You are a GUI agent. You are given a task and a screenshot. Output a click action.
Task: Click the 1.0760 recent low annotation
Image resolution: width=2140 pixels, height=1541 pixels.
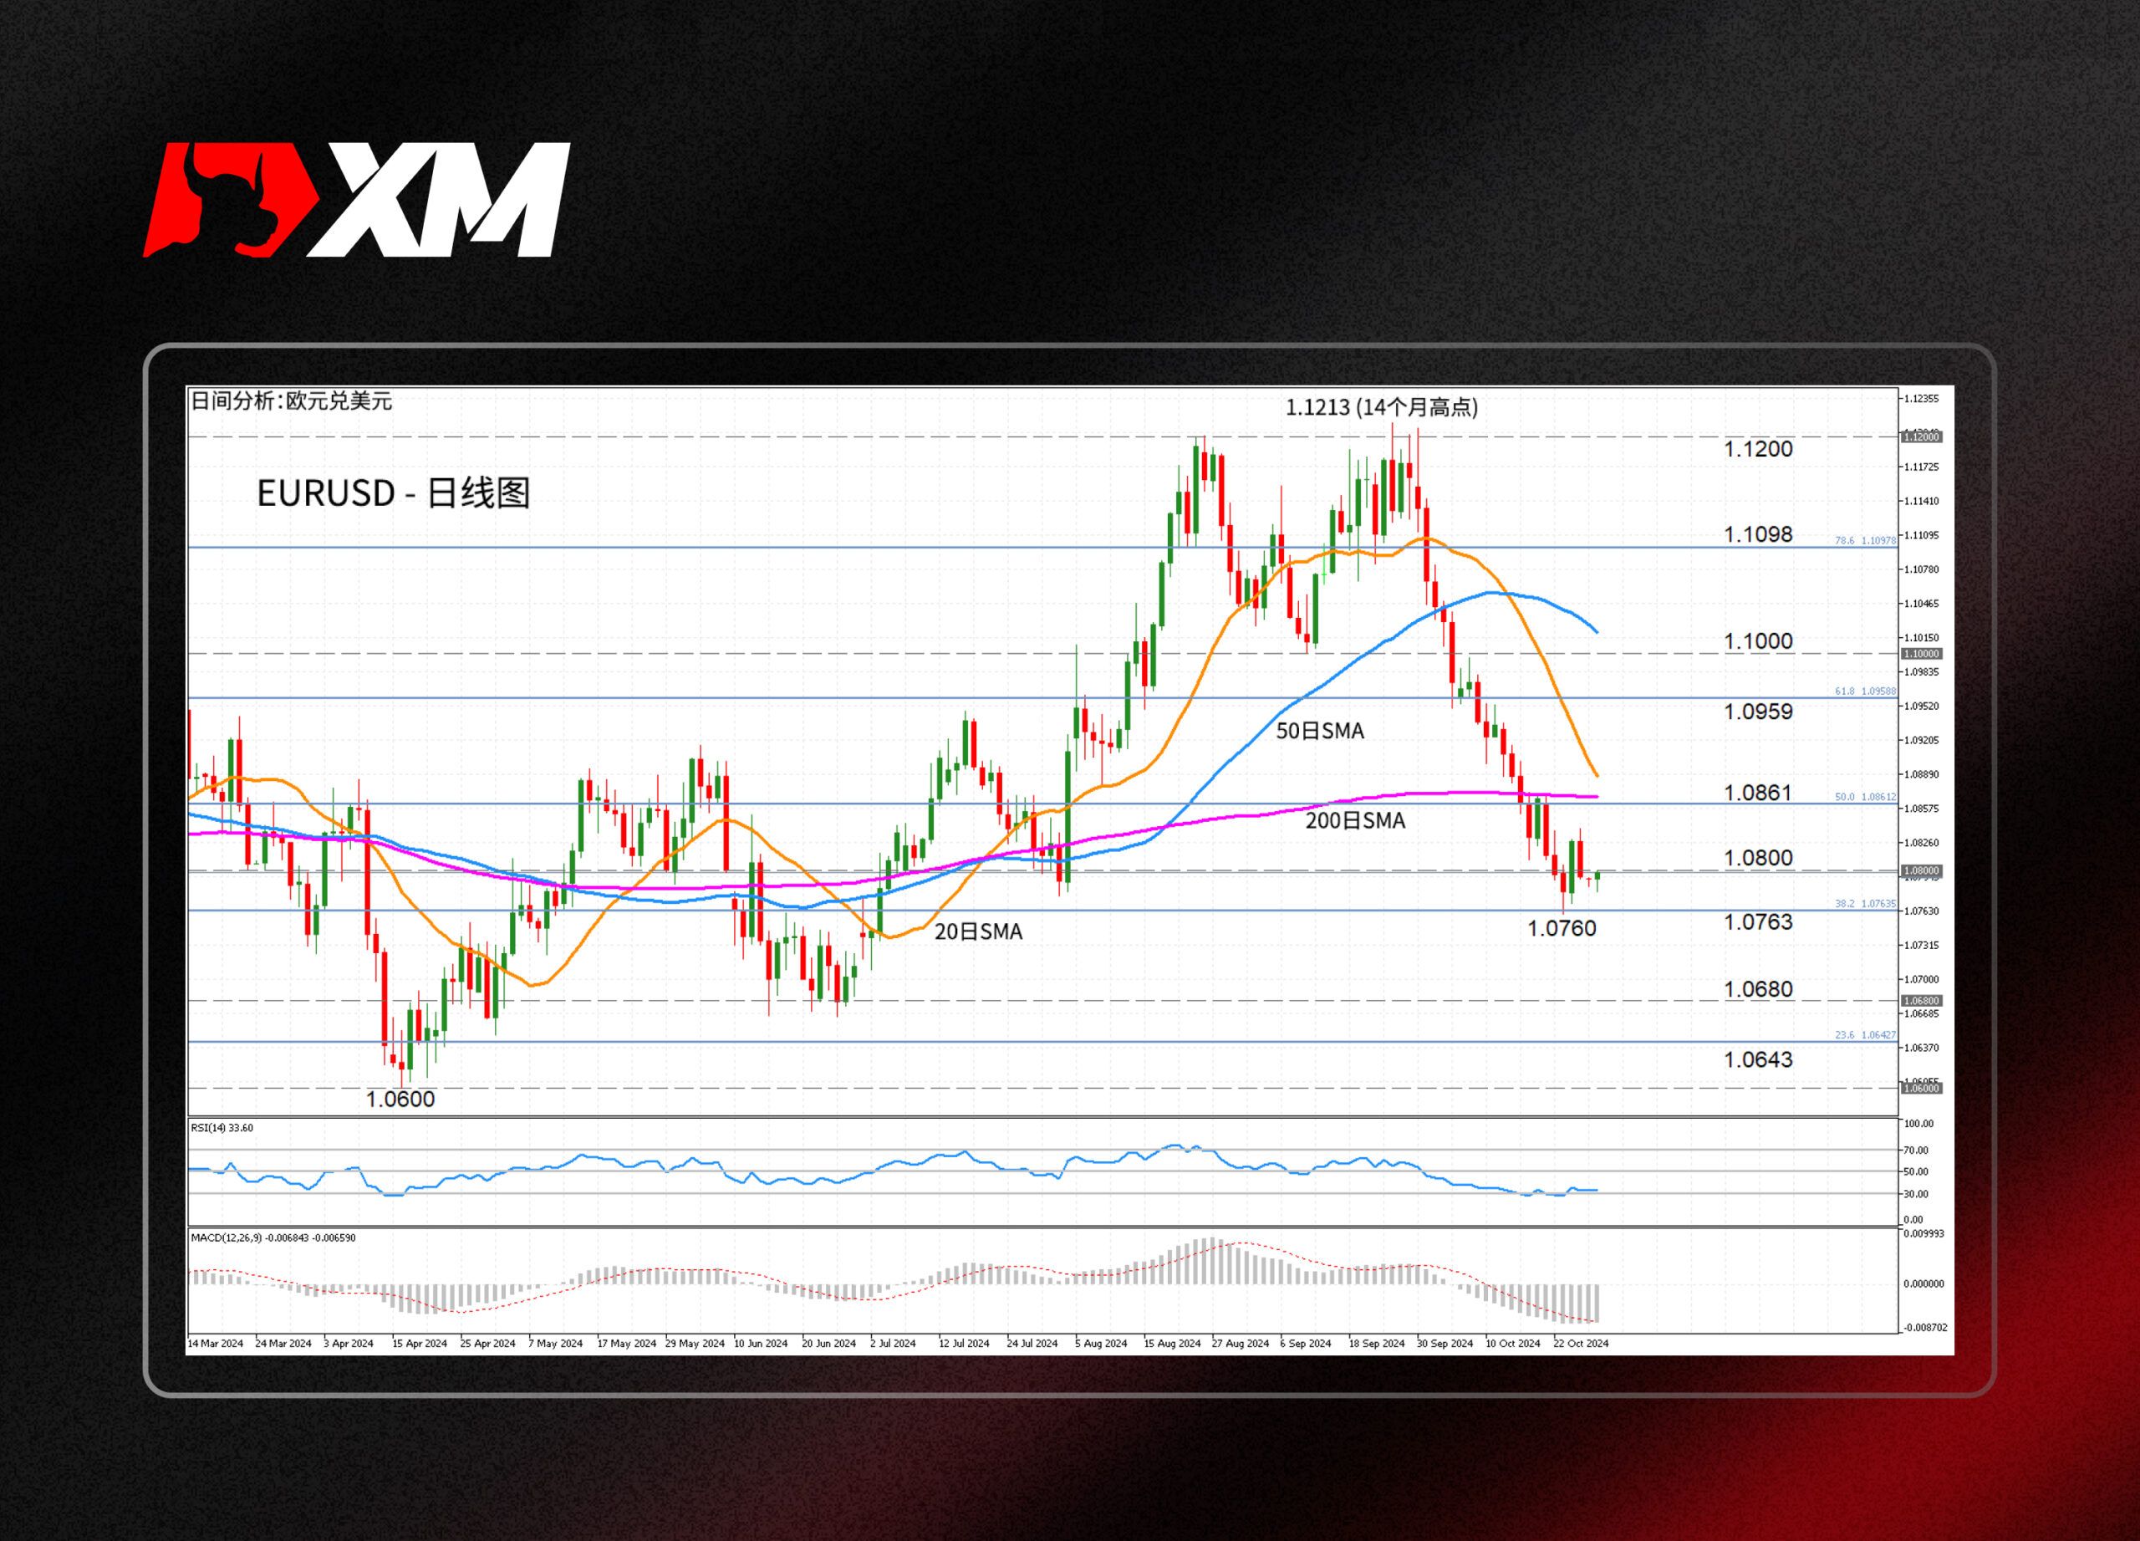pos(1562,929)
